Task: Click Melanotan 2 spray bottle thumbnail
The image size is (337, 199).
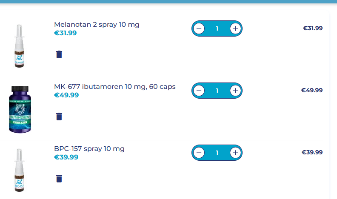Action: (19, 46)
